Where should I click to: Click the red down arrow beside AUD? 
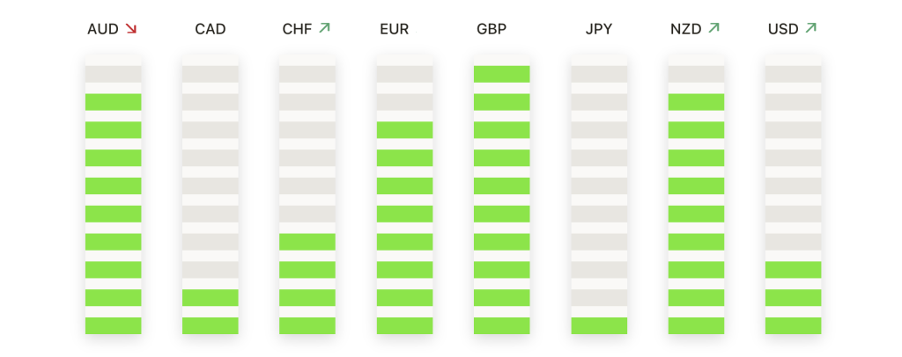point(130,28)
